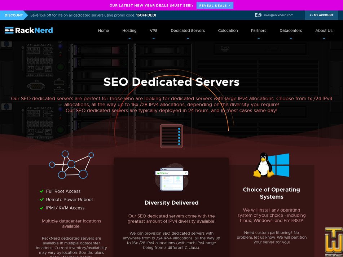Open the Partners menu item

click(259, 31)
